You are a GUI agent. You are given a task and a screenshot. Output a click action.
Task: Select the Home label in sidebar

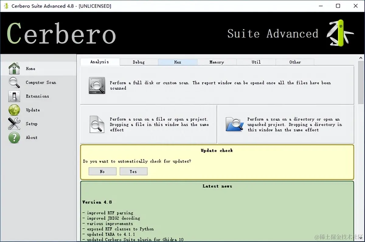pos(30,69)
